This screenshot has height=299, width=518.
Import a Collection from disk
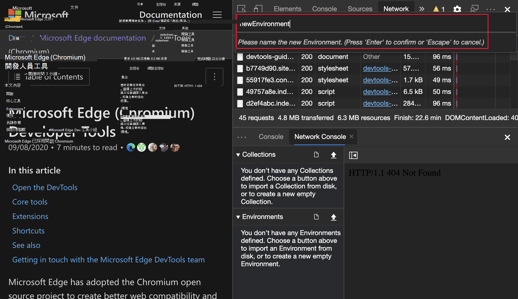click(x=333, y=155)
